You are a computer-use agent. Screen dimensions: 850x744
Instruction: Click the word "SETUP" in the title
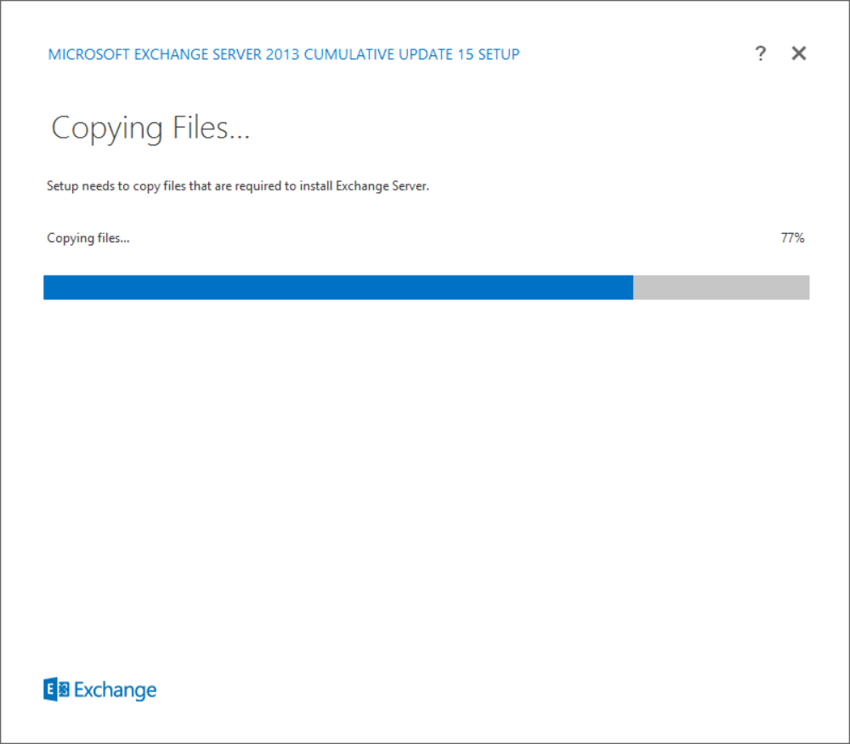pos(497,54)
